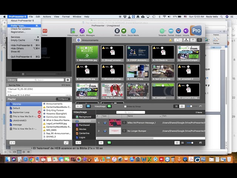Switch media bin to thumbnail view

click(x=177, y=143)
